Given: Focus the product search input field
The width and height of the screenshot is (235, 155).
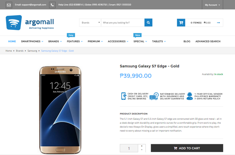Looking at the screenshot, I should [x=123, y=23].
